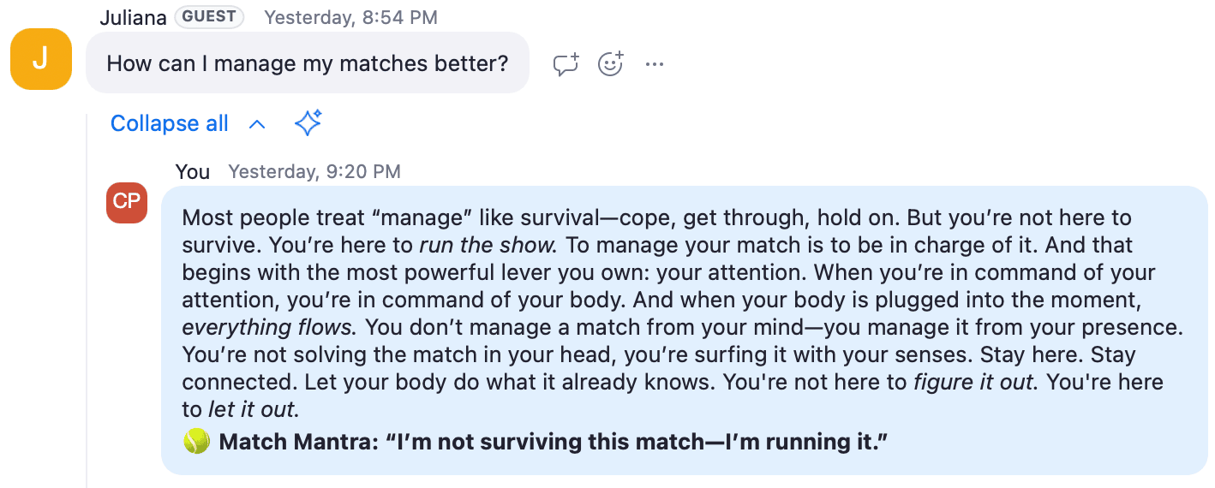Screen dimensions: 1215x488
Task: Click the Collapse all link
Action: click(170, 123)
